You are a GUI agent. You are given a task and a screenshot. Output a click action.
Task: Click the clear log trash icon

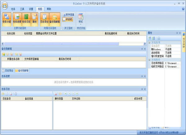click(16, 94)
